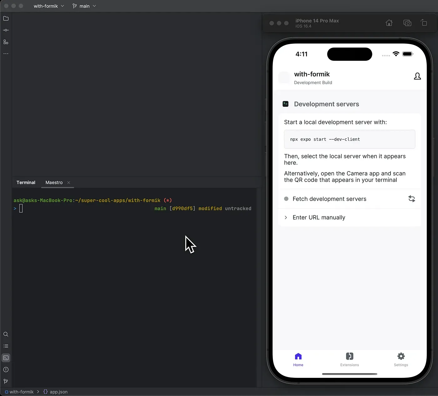Open the Problems warning icon
Viewport: 438px width, 396px height.
point(6,370)
